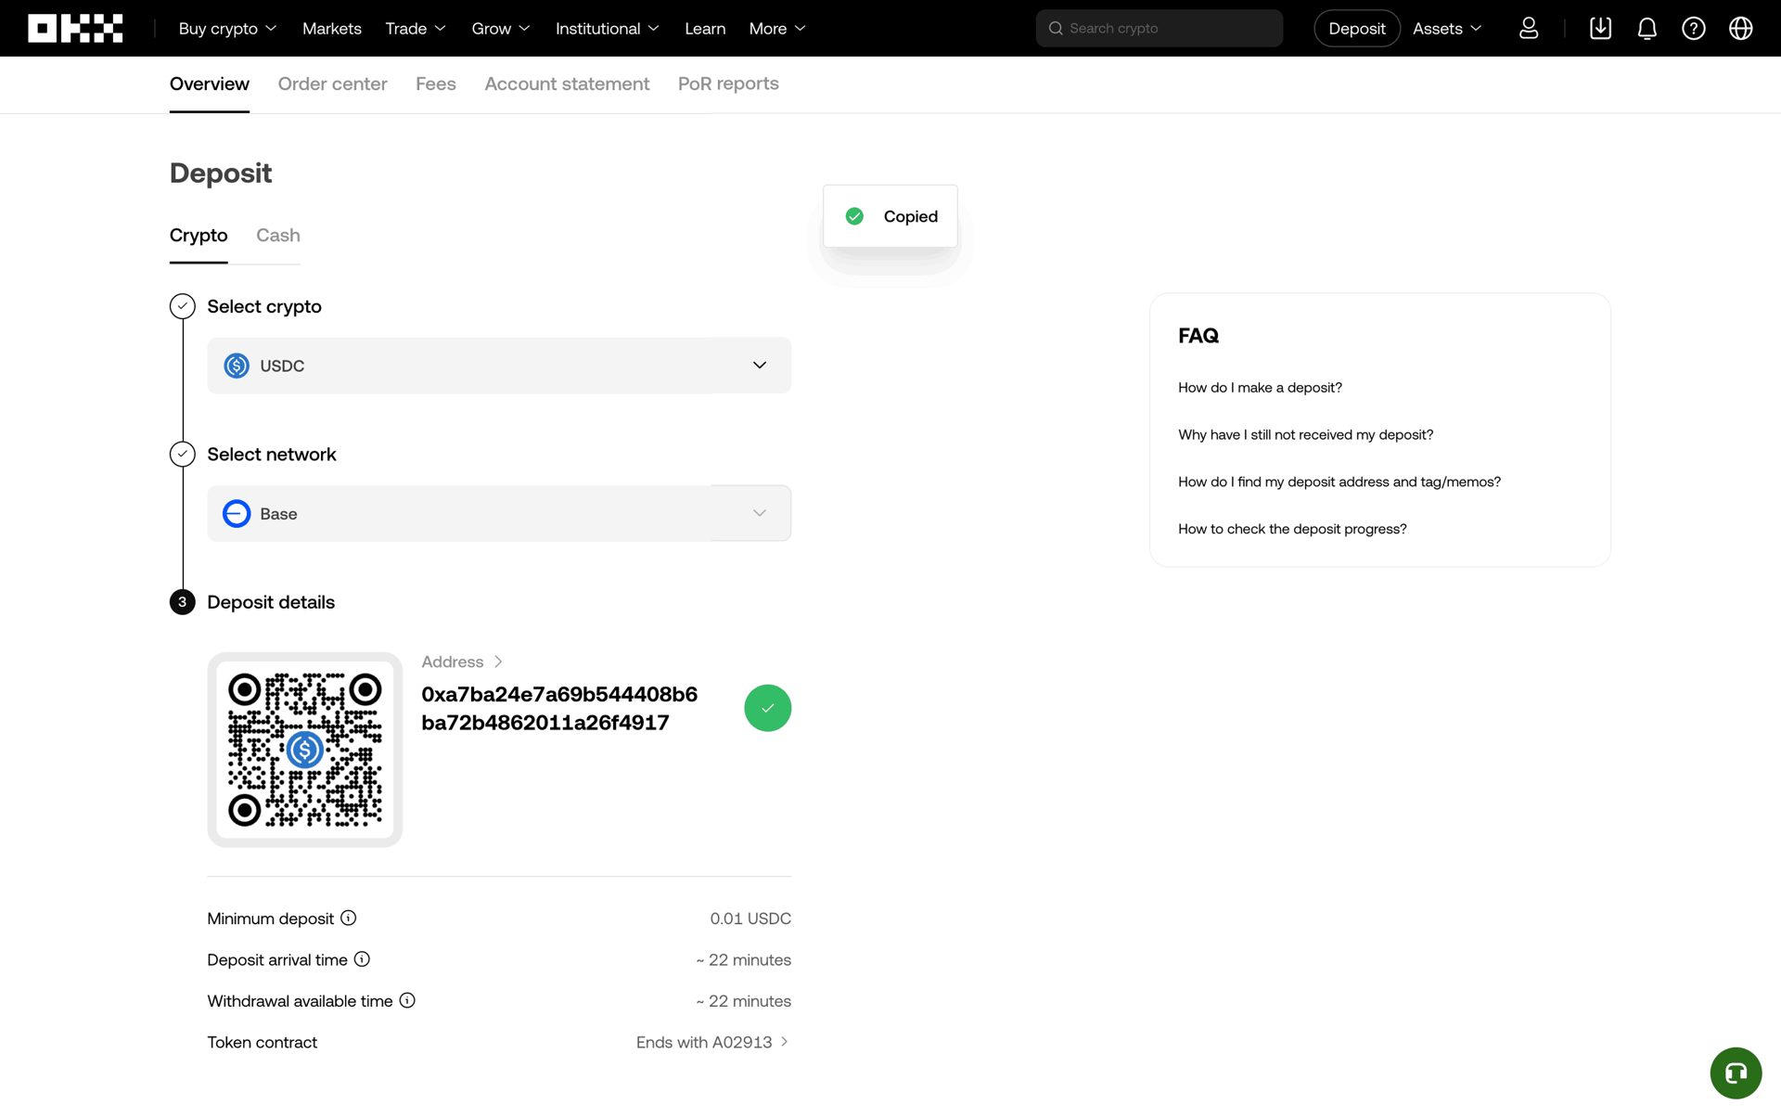The height and width of the screenshot is (1118, 1781).
Task: Open the customer support chat button
Action: pos(1736,1073)
